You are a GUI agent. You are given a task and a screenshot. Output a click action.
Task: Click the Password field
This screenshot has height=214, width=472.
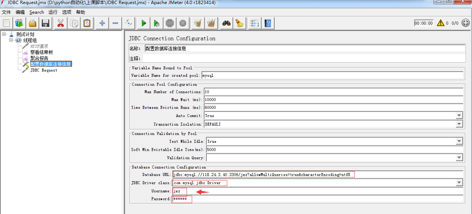pyautogui.click(x=318, y=199)
